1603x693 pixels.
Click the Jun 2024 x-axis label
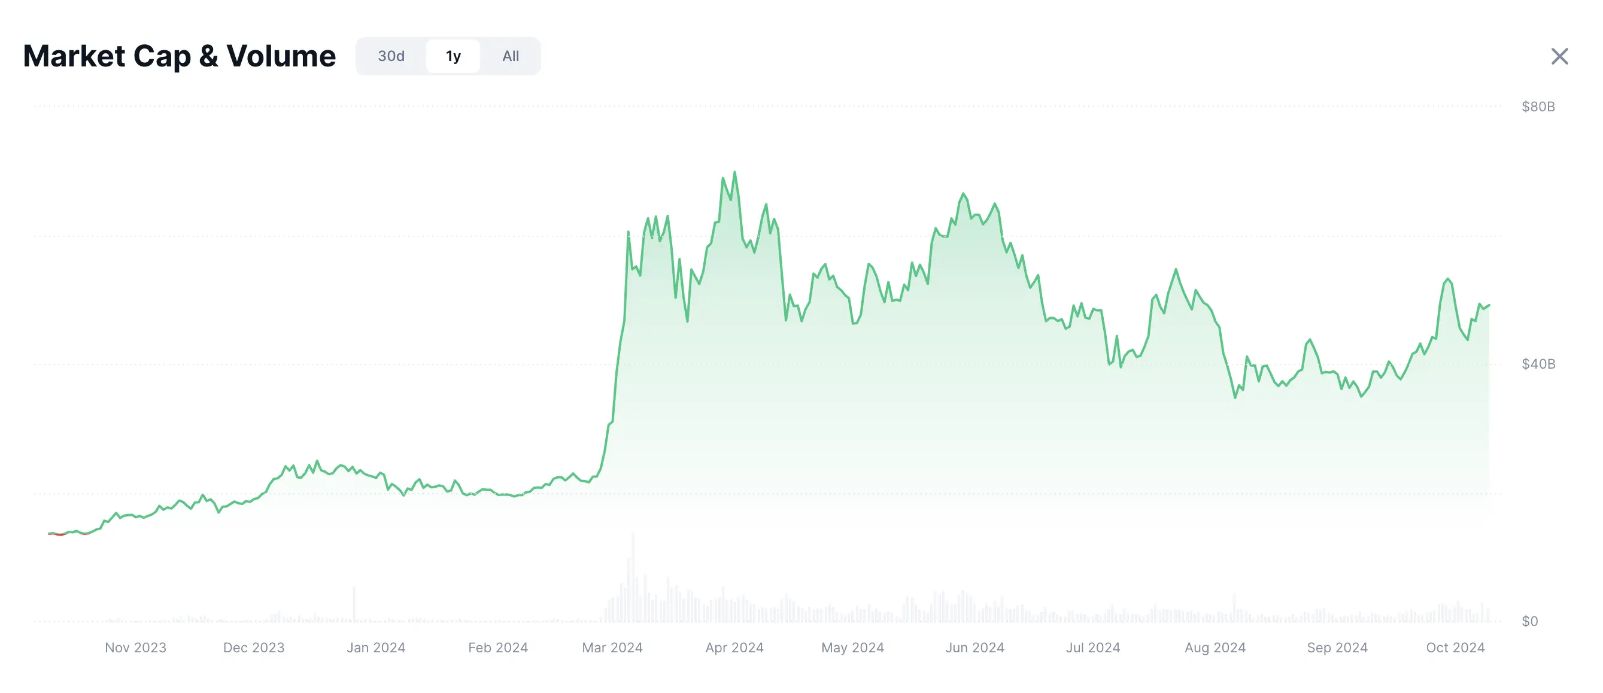pos(974,648)
